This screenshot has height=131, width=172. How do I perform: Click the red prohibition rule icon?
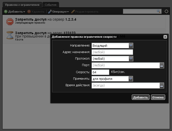10,21
